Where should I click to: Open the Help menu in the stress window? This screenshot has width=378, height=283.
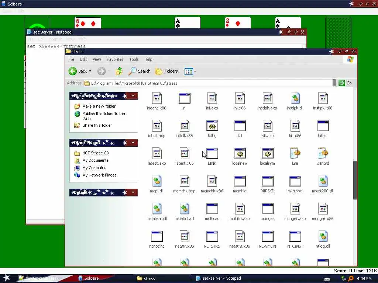(x=148, y=59)
